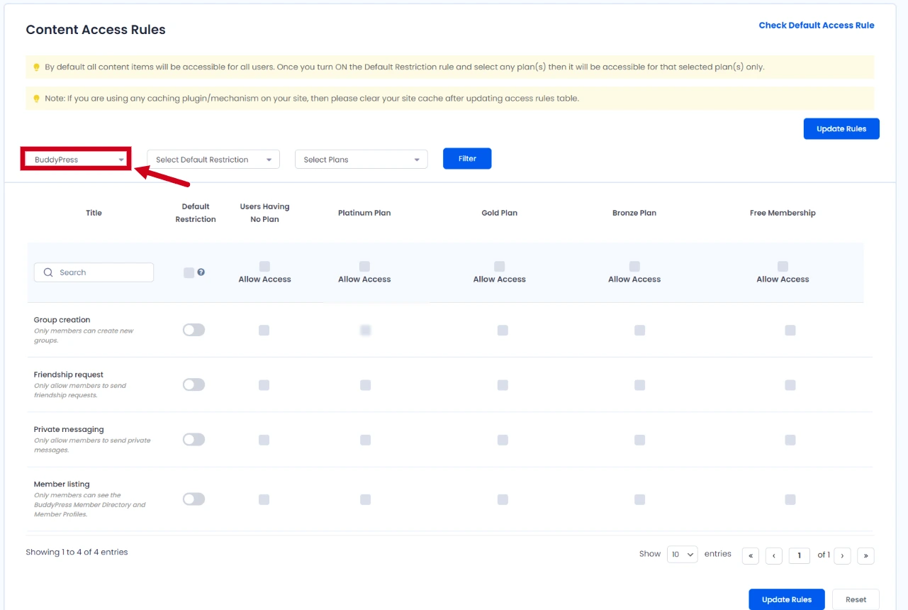
Task: Open the Select Plans dropdown
Action: (361, 160)
